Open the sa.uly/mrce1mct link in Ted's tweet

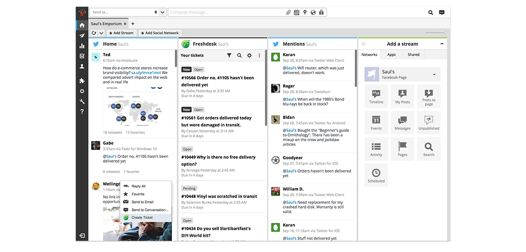click(146, 72)
